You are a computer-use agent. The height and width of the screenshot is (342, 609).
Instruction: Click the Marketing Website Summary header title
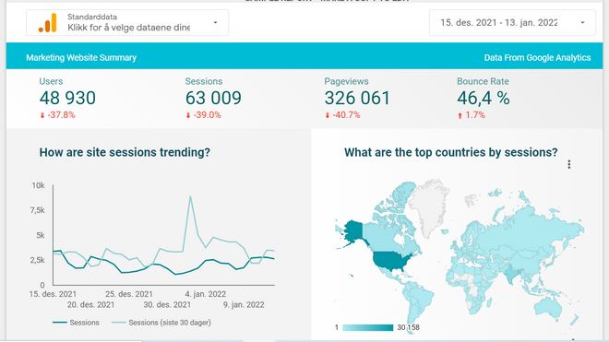coord(81,57)
